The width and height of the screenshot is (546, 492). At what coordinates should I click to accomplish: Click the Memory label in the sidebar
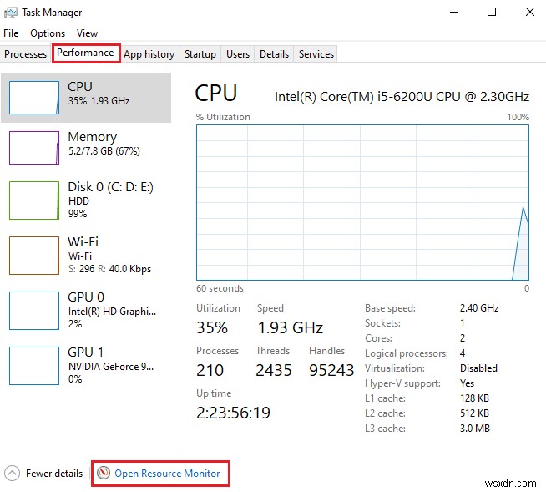point(93,137)
